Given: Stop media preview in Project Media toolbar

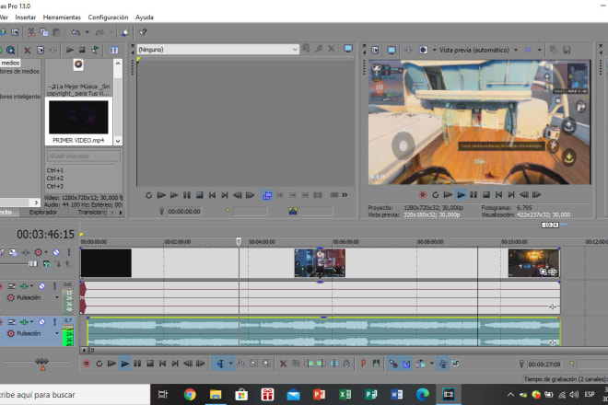Looking at the screenshot, I should tap(82, 50).
